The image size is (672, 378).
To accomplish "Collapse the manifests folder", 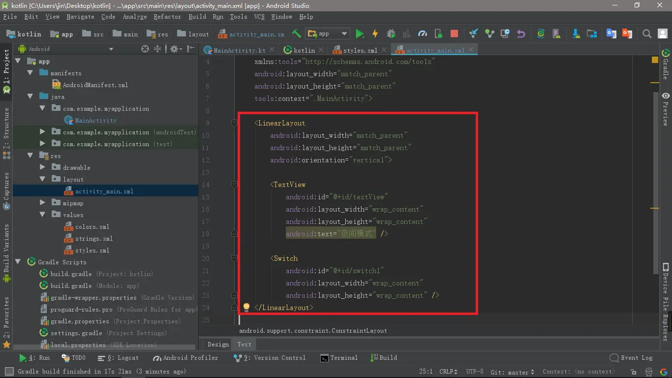I will [30, 73].
